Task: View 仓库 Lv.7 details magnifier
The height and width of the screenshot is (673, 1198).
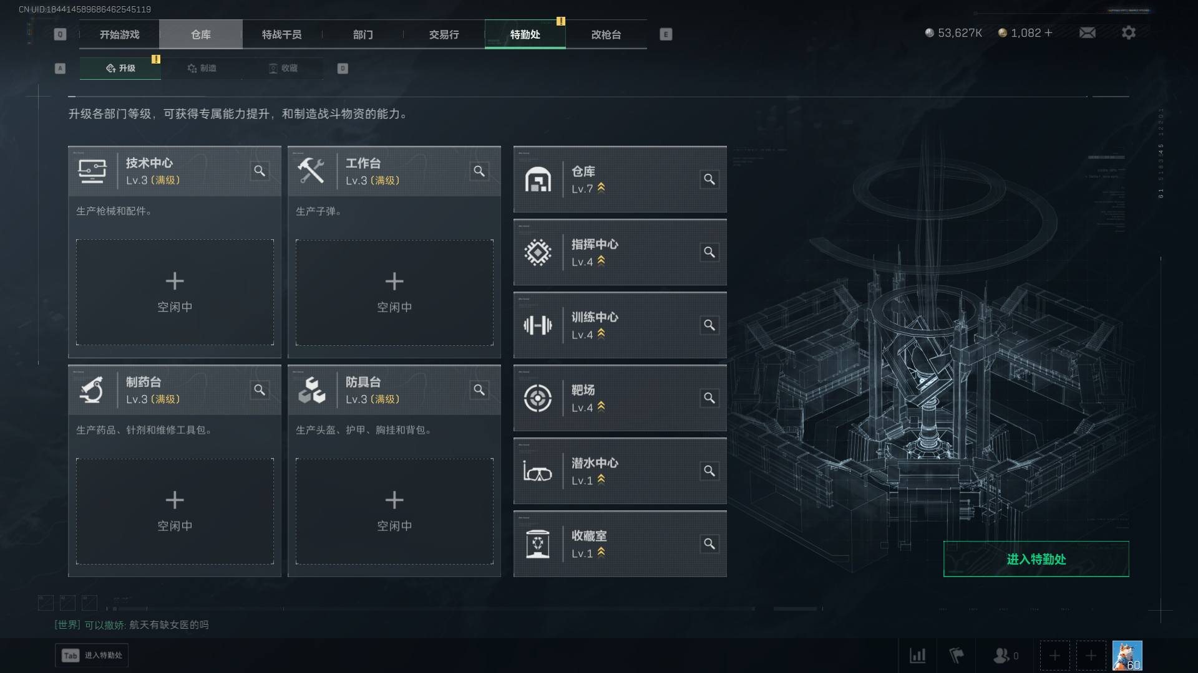Action: 709,179
